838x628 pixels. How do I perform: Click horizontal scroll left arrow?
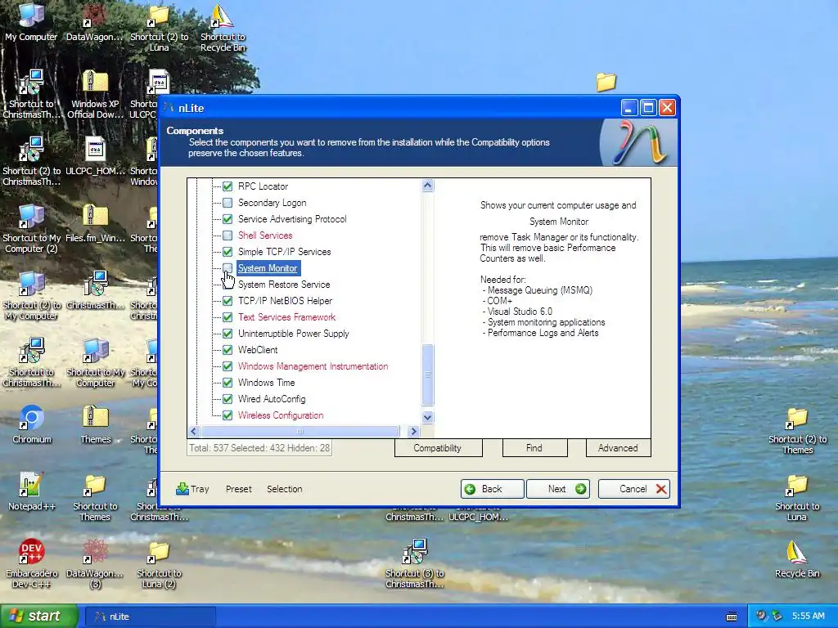pyautogui.click(x=194, y=431)
